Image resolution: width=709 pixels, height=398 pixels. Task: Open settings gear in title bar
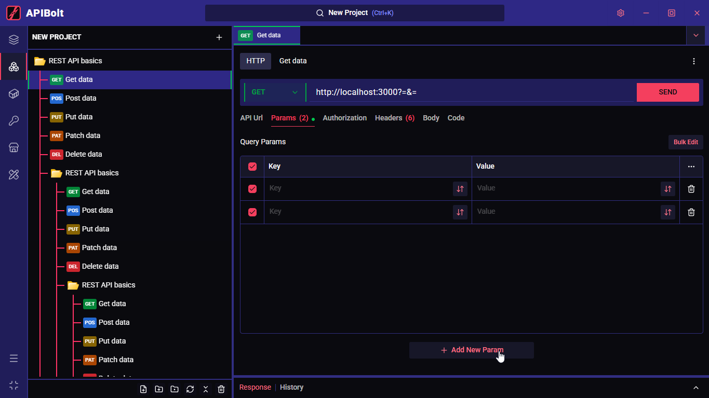click(x=620, y=13)
